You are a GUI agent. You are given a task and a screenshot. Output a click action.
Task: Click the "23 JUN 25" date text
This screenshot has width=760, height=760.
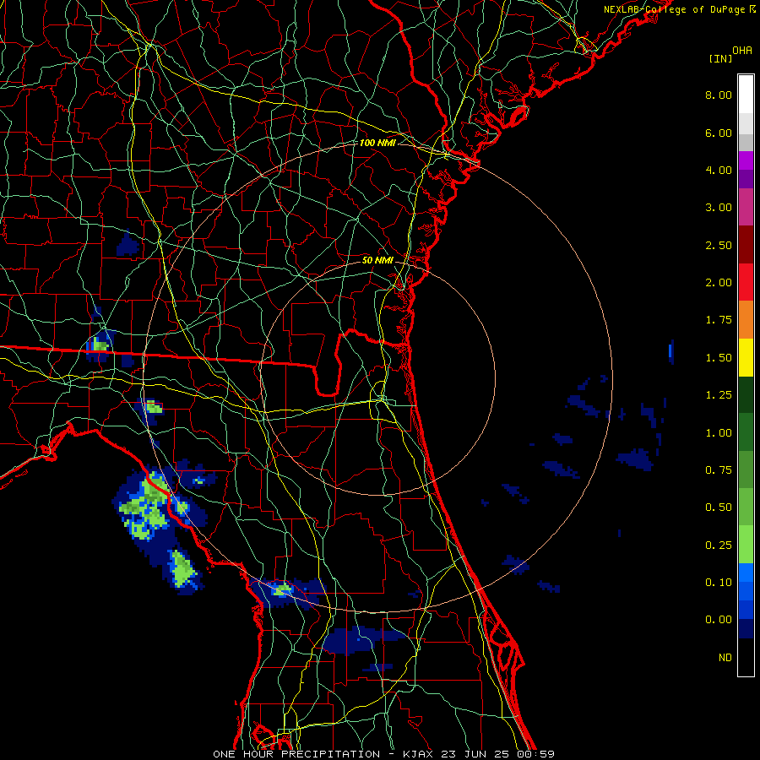475,754
